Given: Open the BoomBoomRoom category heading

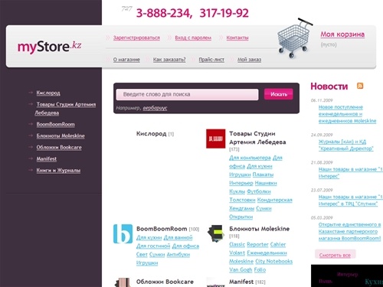Looking at the screenshot, I should [x=162, y=229].
